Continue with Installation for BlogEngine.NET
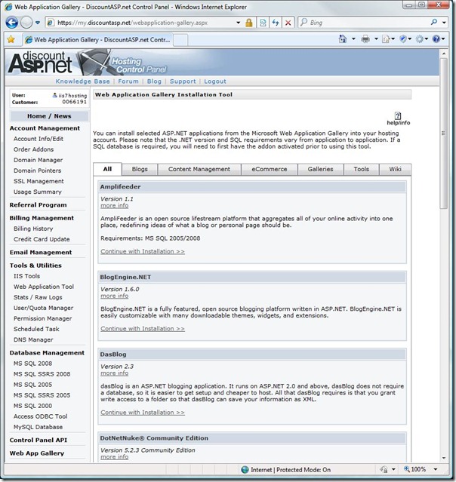Image resolution: width=456 pixels, height=482 pixels. pos(143,329)
